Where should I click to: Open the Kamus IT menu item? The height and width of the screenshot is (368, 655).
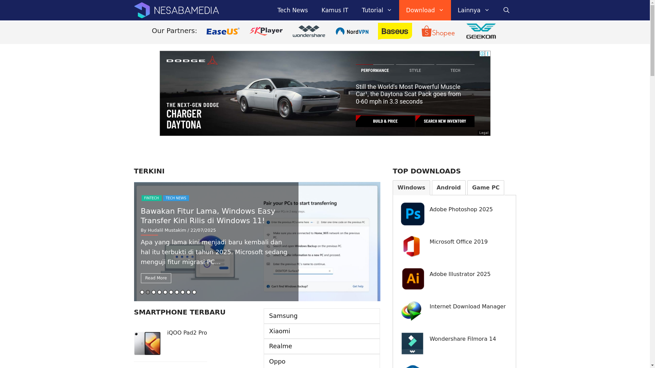tap(335, 10)
